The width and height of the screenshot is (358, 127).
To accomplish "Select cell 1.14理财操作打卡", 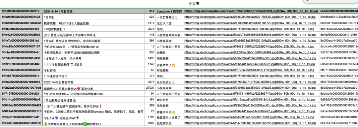I will click(x=93, y=76).
